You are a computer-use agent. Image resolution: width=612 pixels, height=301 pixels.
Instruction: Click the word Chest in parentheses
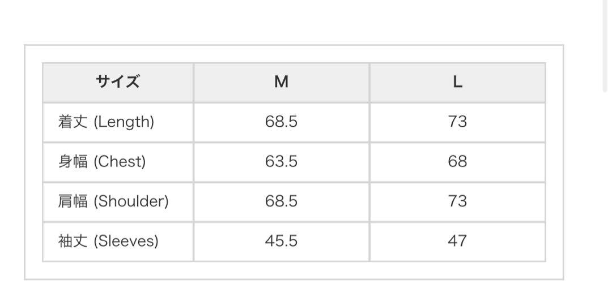coord(120,162)
